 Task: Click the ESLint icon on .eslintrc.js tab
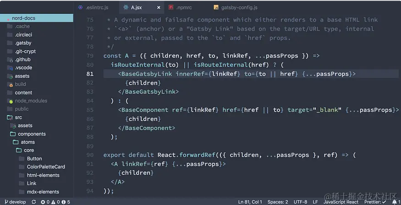click(x=81, y=7)
